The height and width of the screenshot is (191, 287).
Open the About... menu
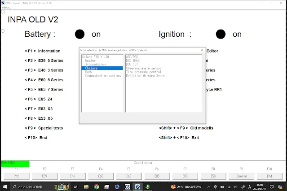coord(6,8)
